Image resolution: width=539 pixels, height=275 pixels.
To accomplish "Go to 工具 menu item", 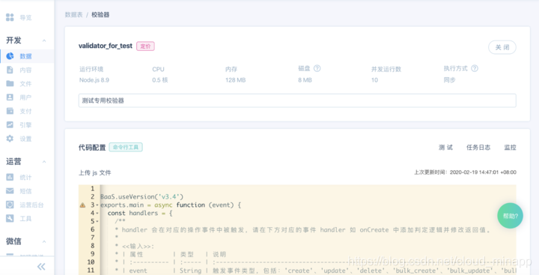I will [x=25, y=219].
